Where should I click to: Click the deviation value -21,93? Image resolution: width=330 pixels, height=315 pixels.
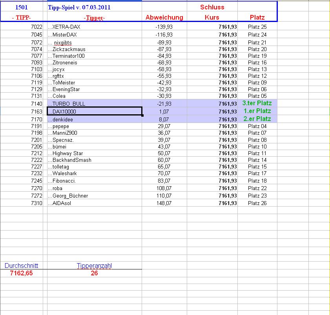tap(164, 104)
